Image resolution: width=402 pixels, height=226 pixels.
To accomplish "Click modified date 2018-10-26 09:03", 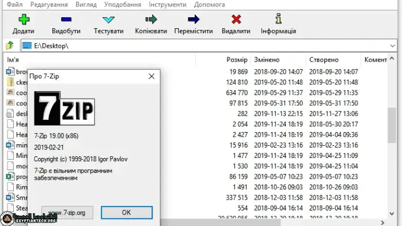I will click(278, 187).
